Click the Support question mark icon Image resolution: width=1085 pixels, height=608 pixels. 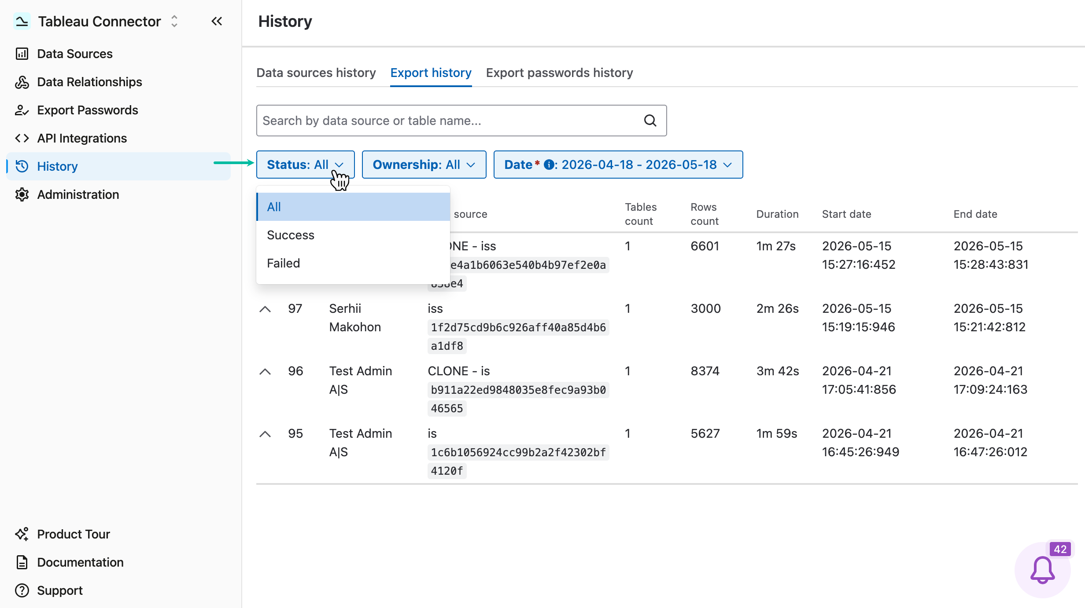22,590
